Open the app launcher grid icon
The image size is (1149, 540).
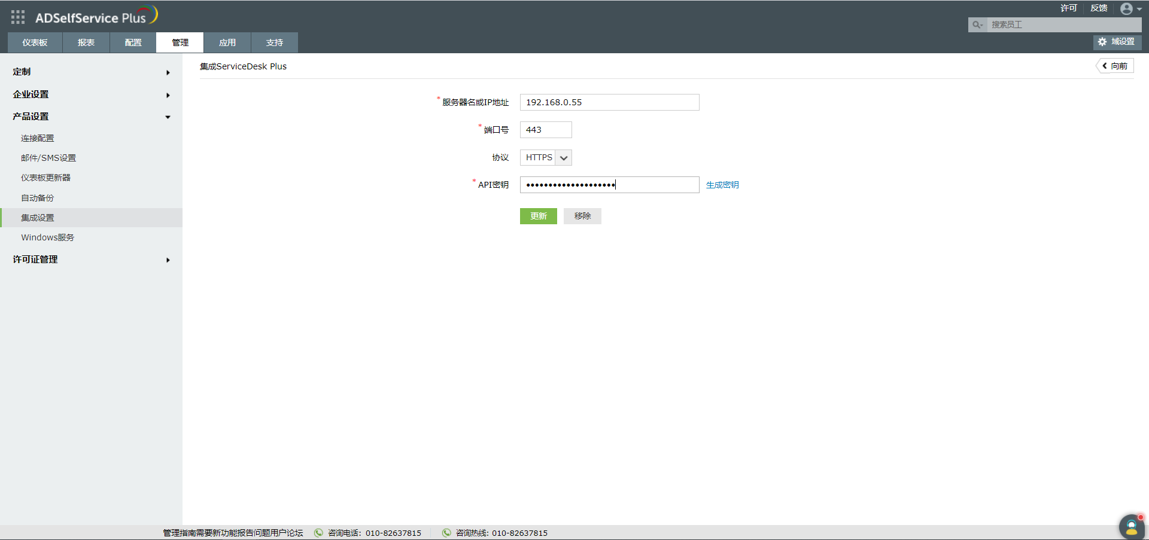pyautogui.click(x=17, y=16)
